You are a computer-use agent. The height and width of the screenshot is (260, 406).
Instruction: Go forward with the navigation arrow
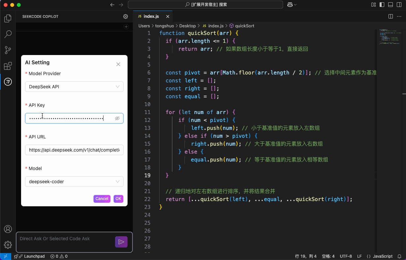click(x=121, y=5)
